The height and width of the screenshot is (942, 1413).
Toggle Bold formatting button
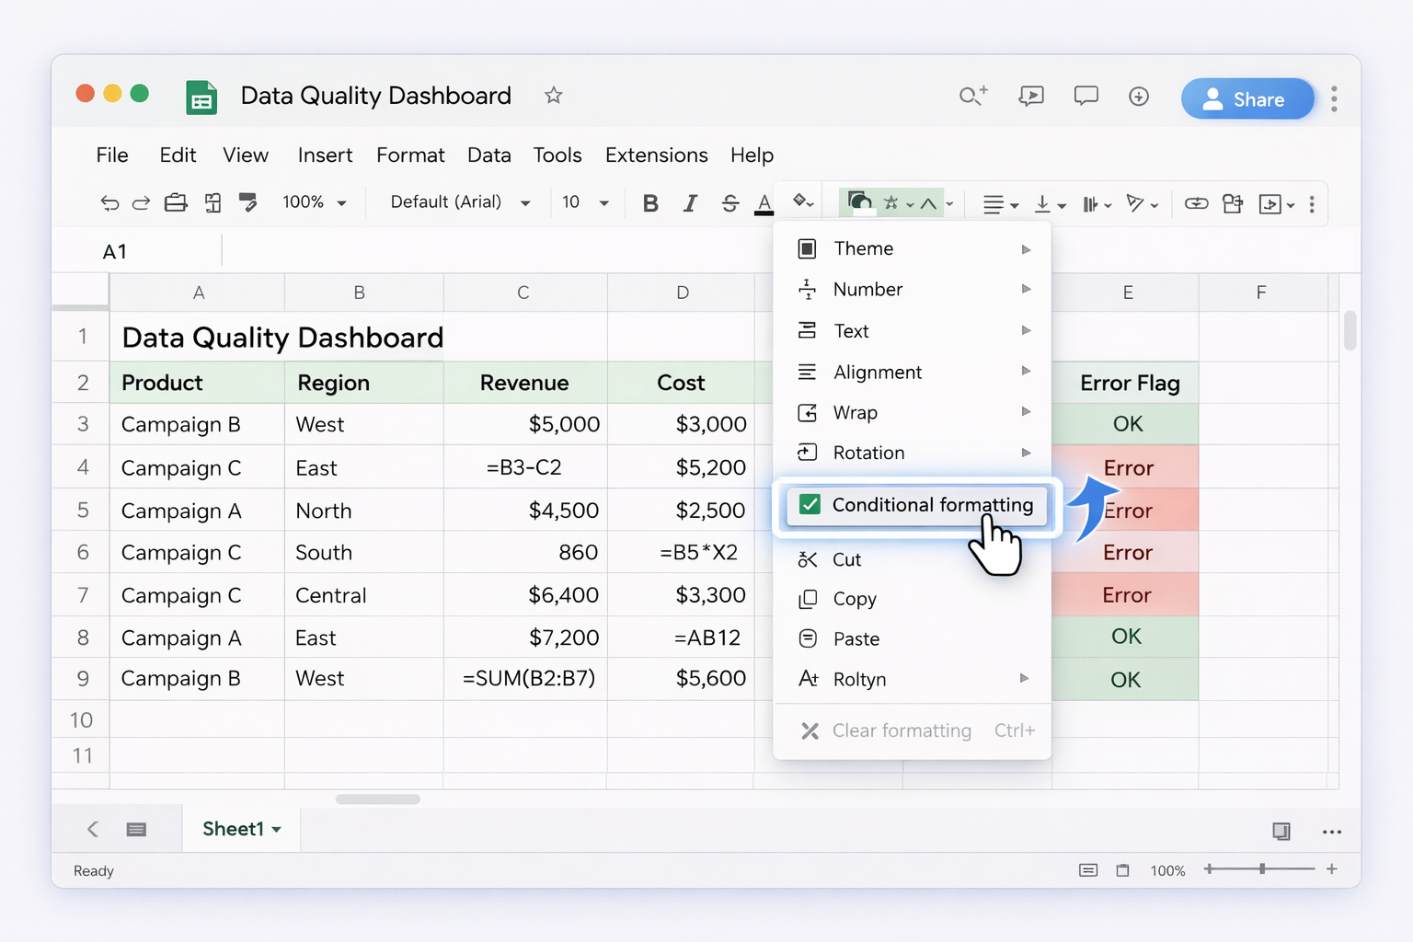650,203
